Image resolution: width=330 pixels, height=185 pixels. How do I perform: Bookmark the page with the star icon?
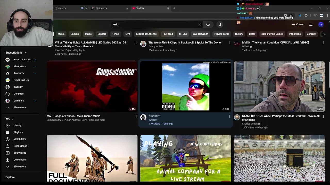[x=291, y=16]
